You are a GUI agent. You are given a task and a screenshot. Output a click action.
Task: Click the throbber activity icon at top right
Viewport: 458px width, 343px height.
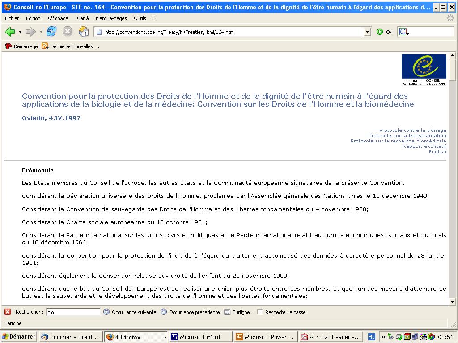pyautogui.click(x=450, y=18)
